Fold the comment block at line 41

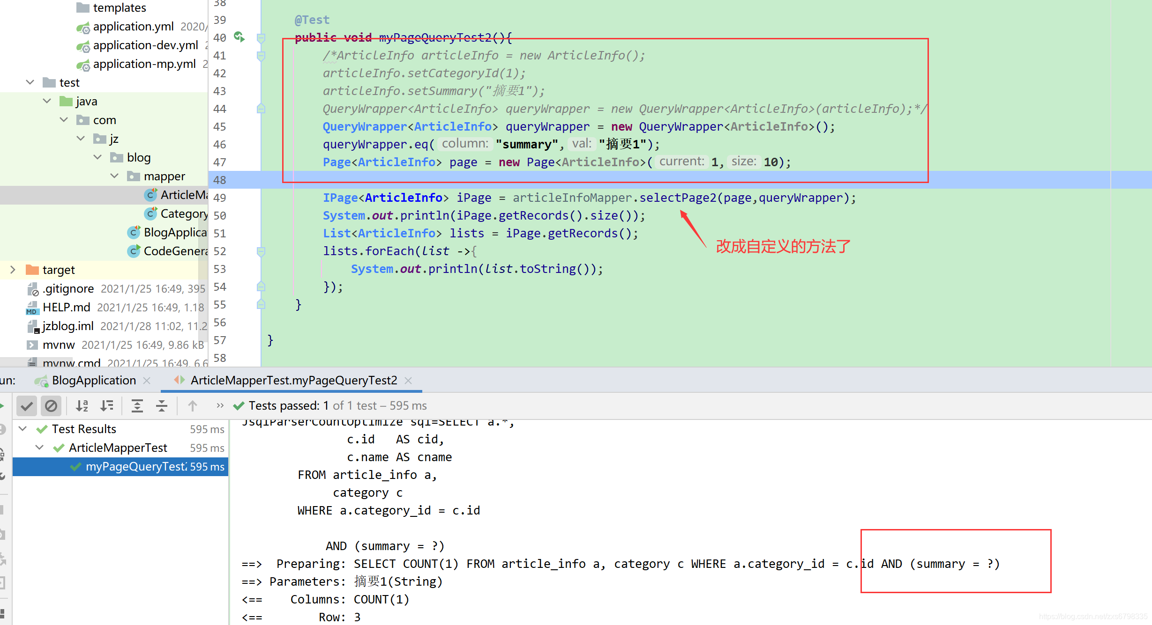point(262,56)
